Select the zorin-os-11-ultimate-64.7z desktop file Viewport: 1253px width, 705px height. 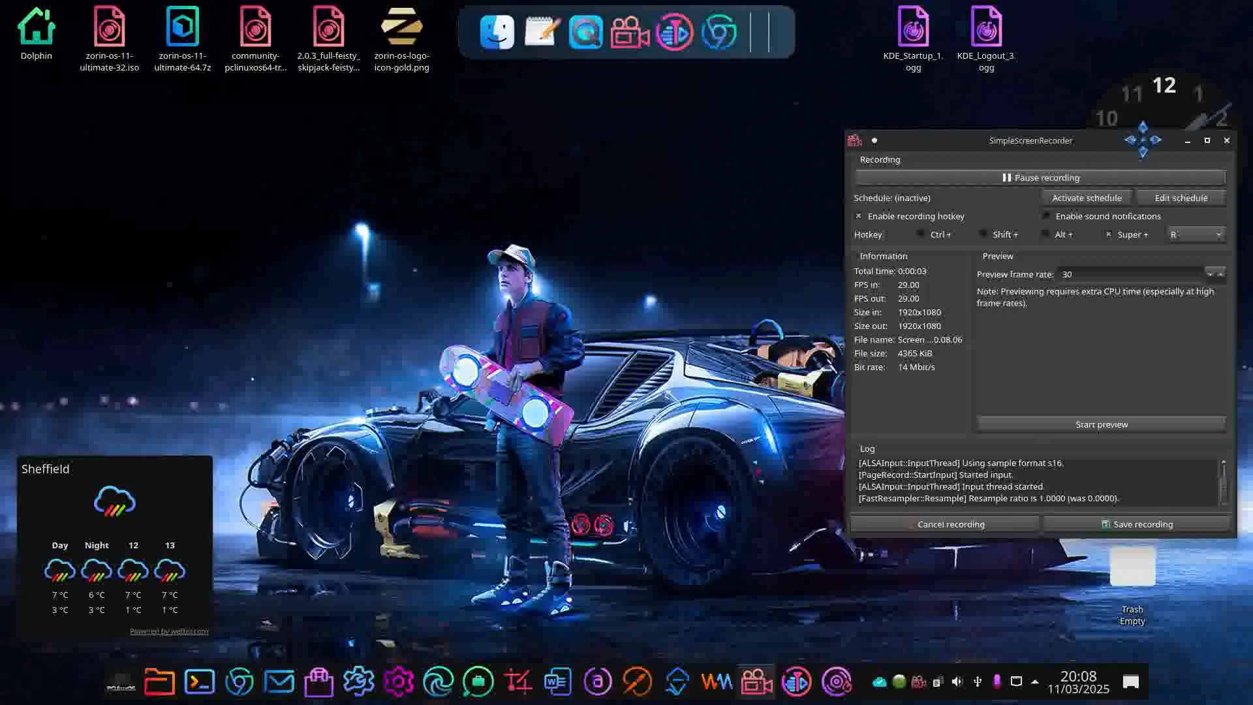tap(183, 39)
